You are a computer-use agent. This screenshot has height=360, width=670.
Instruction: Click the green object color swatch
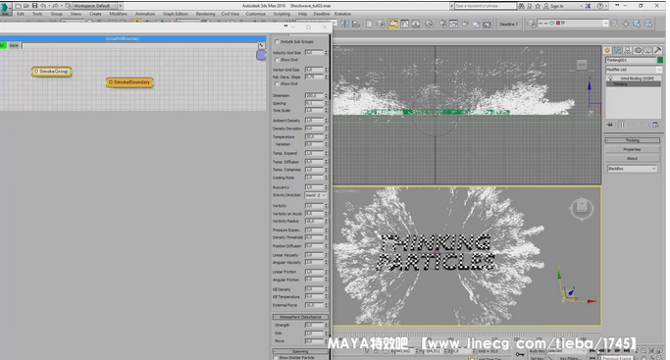(x=660, y=60)
